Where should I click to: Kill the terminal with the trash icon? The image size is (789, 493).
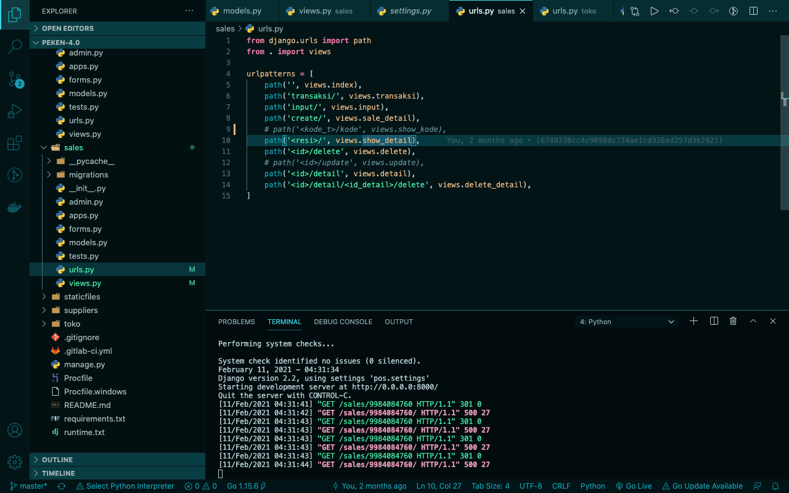[x=733, y=320]
